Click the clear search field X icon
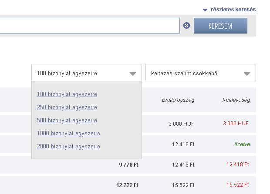Screen dimensions: 270x194 186,26
